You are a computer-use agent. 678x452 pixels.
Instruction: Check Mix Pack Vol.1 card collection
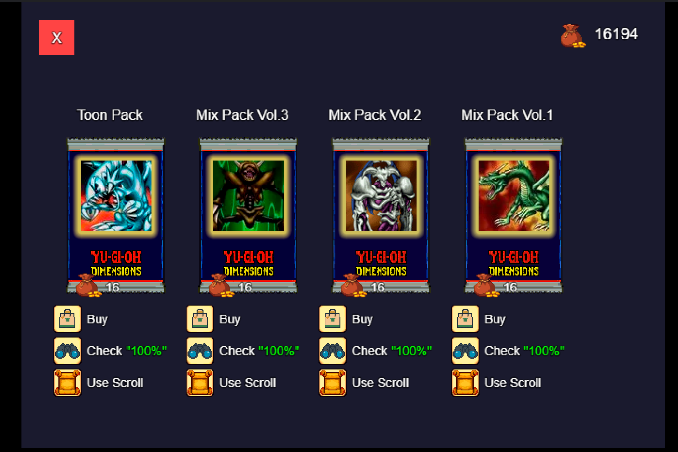point(524,351)
